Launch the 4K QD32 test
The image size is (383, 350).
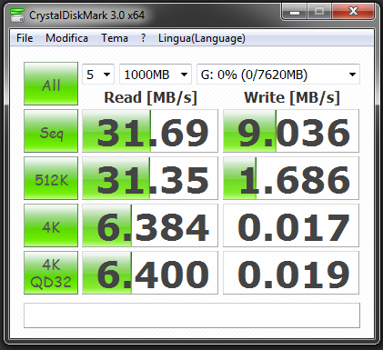[51, 273]
